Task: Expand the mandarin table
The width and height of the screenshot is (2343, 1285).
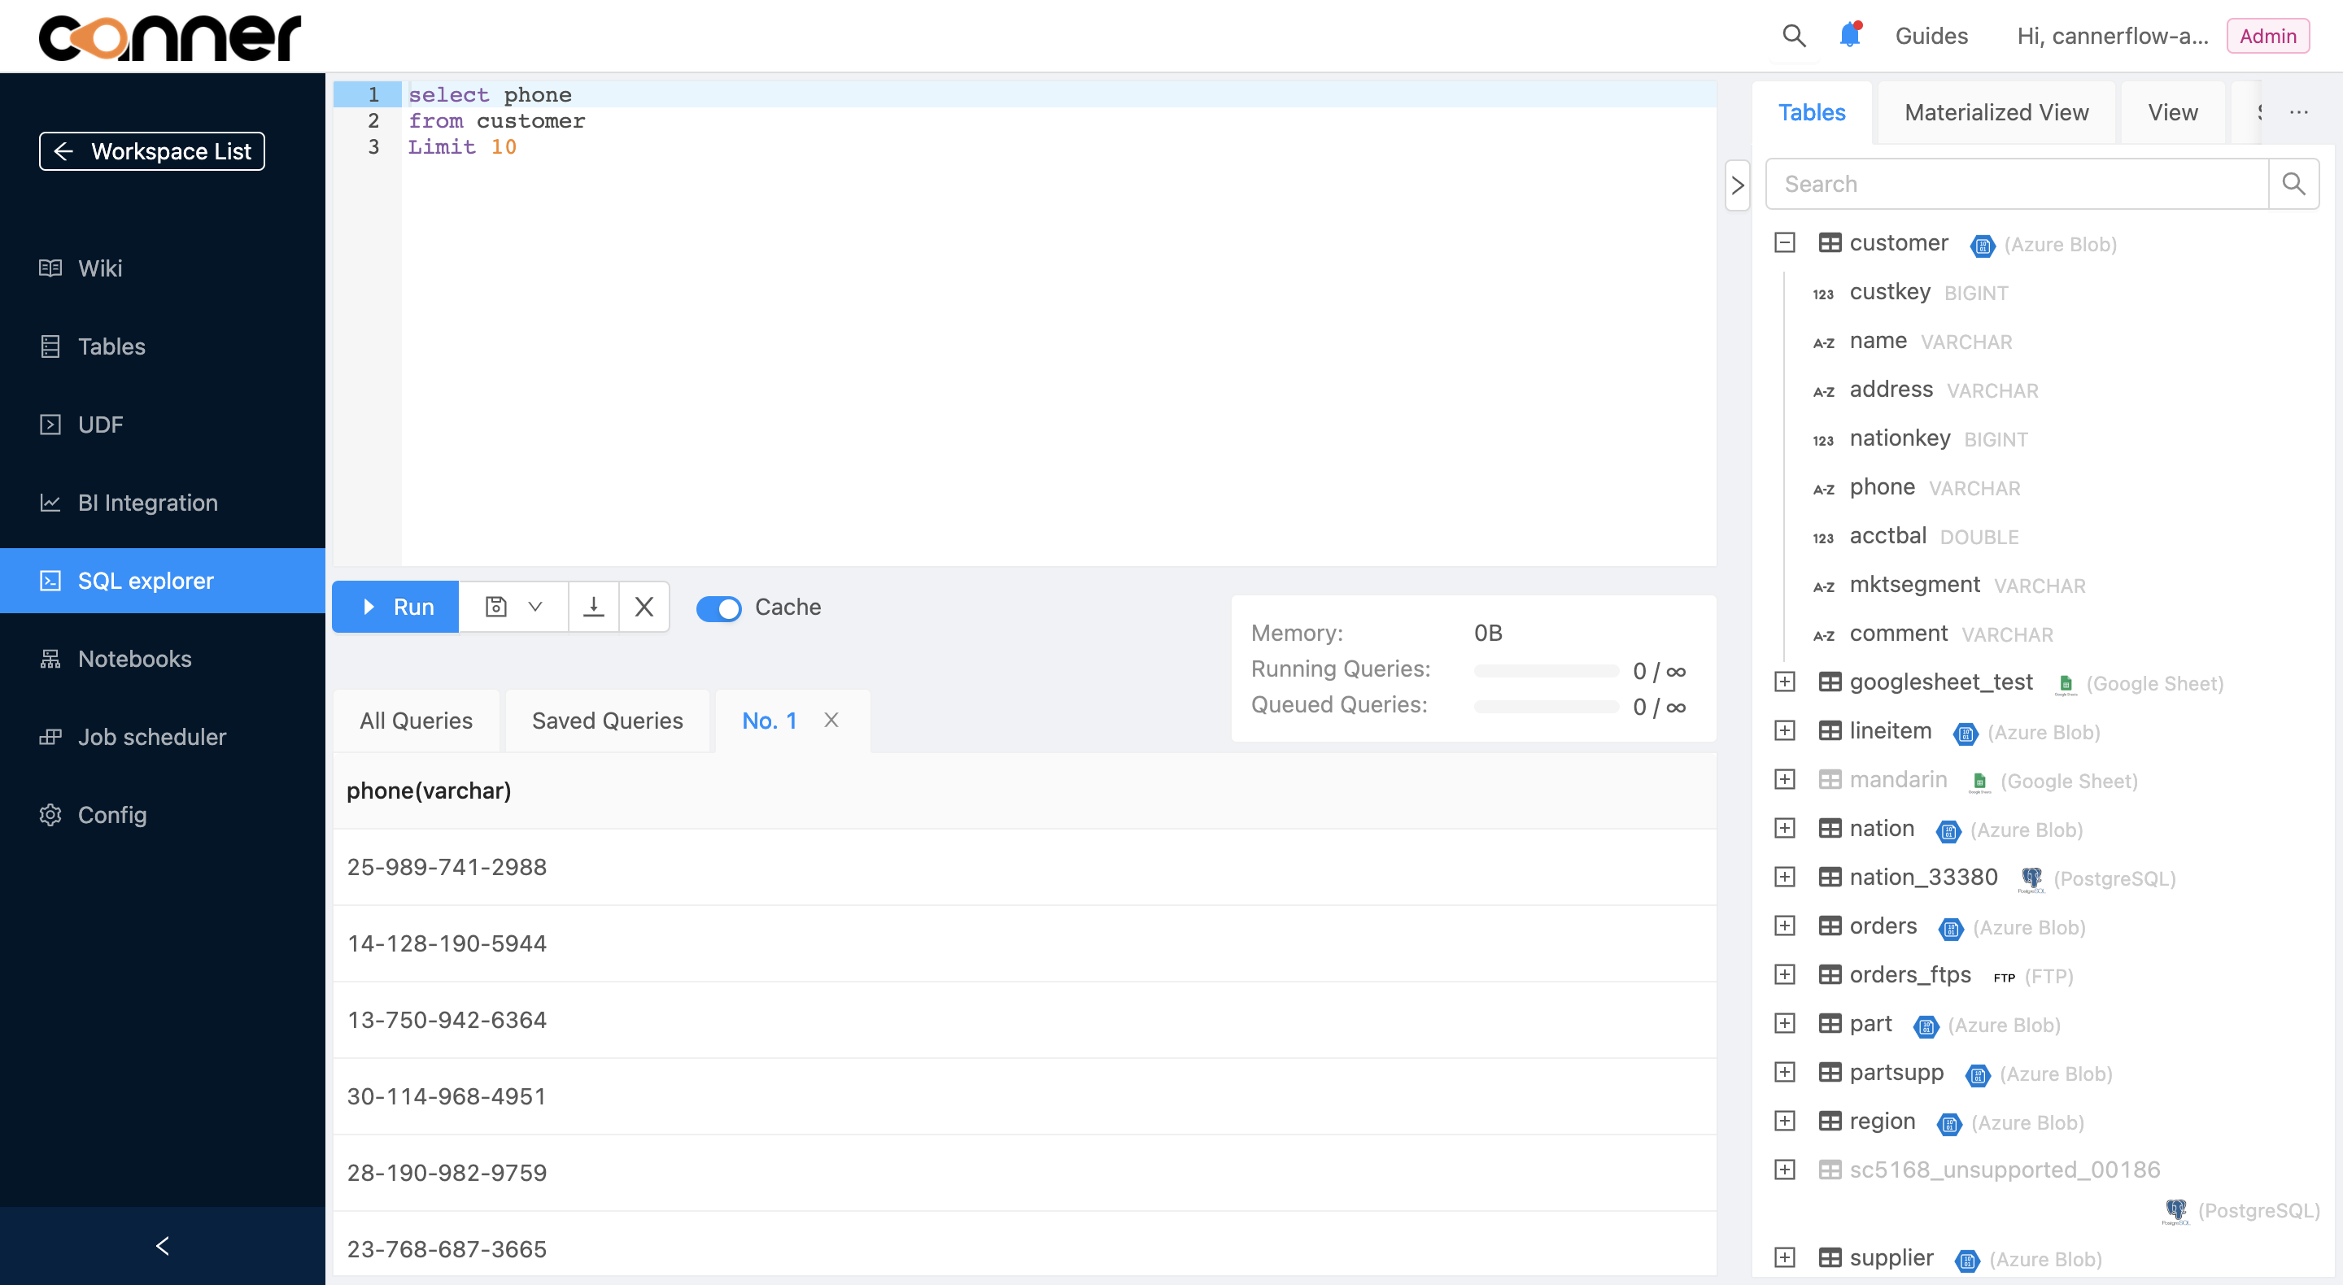Action: click(x=1785, y=779)
